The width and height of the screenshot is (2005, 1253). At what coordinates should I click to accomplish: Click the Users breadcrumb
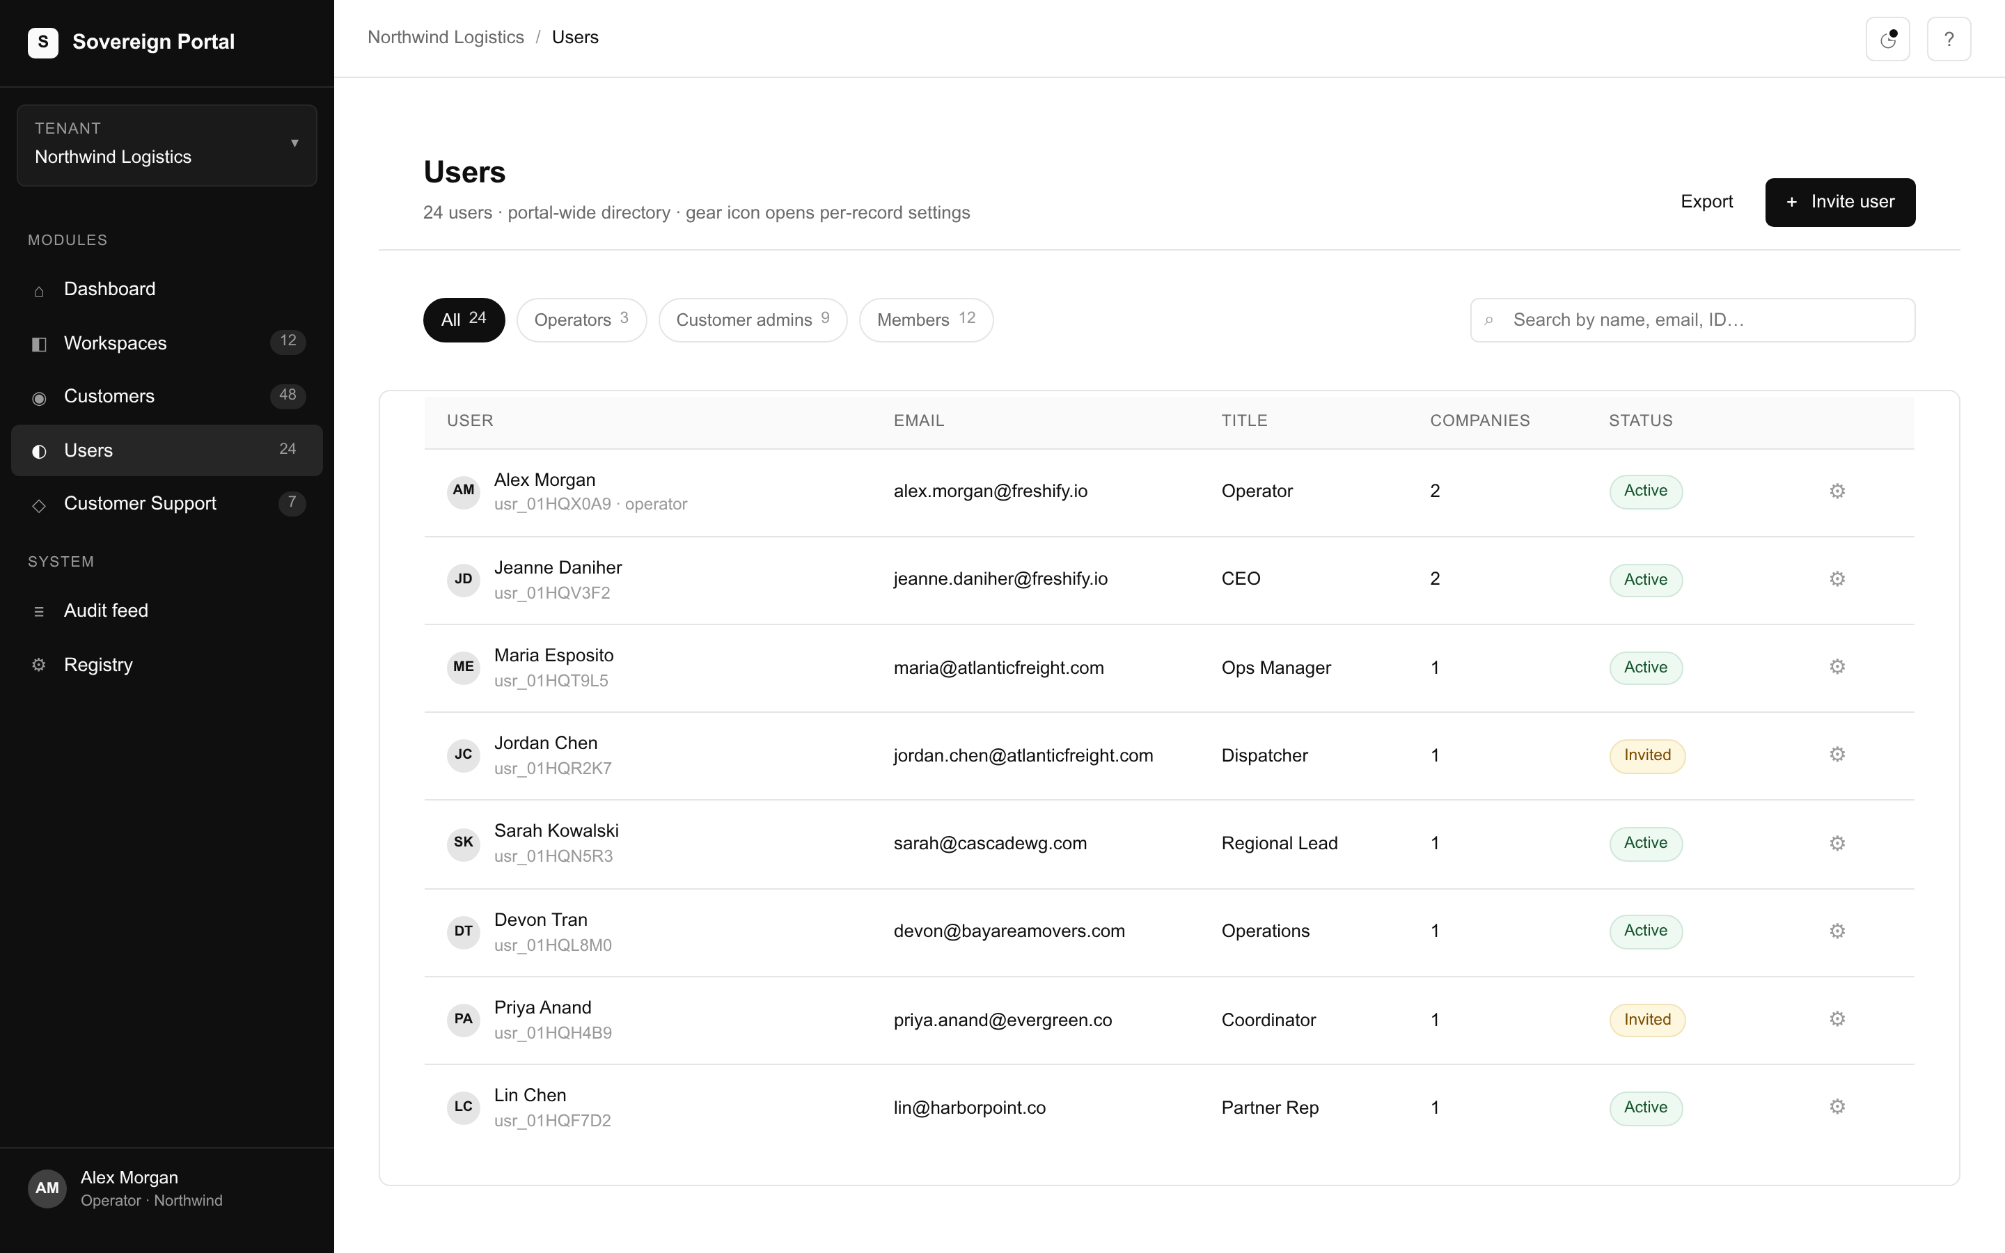[x=575, y=38]
